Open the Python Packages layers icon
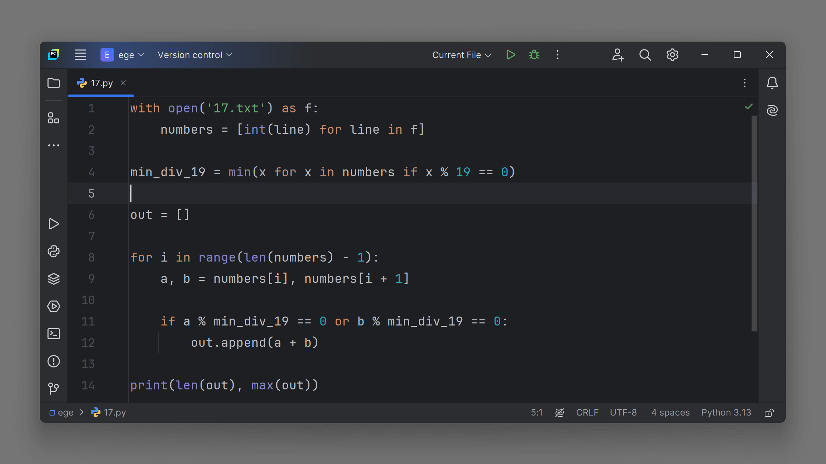 pos(54,279)
